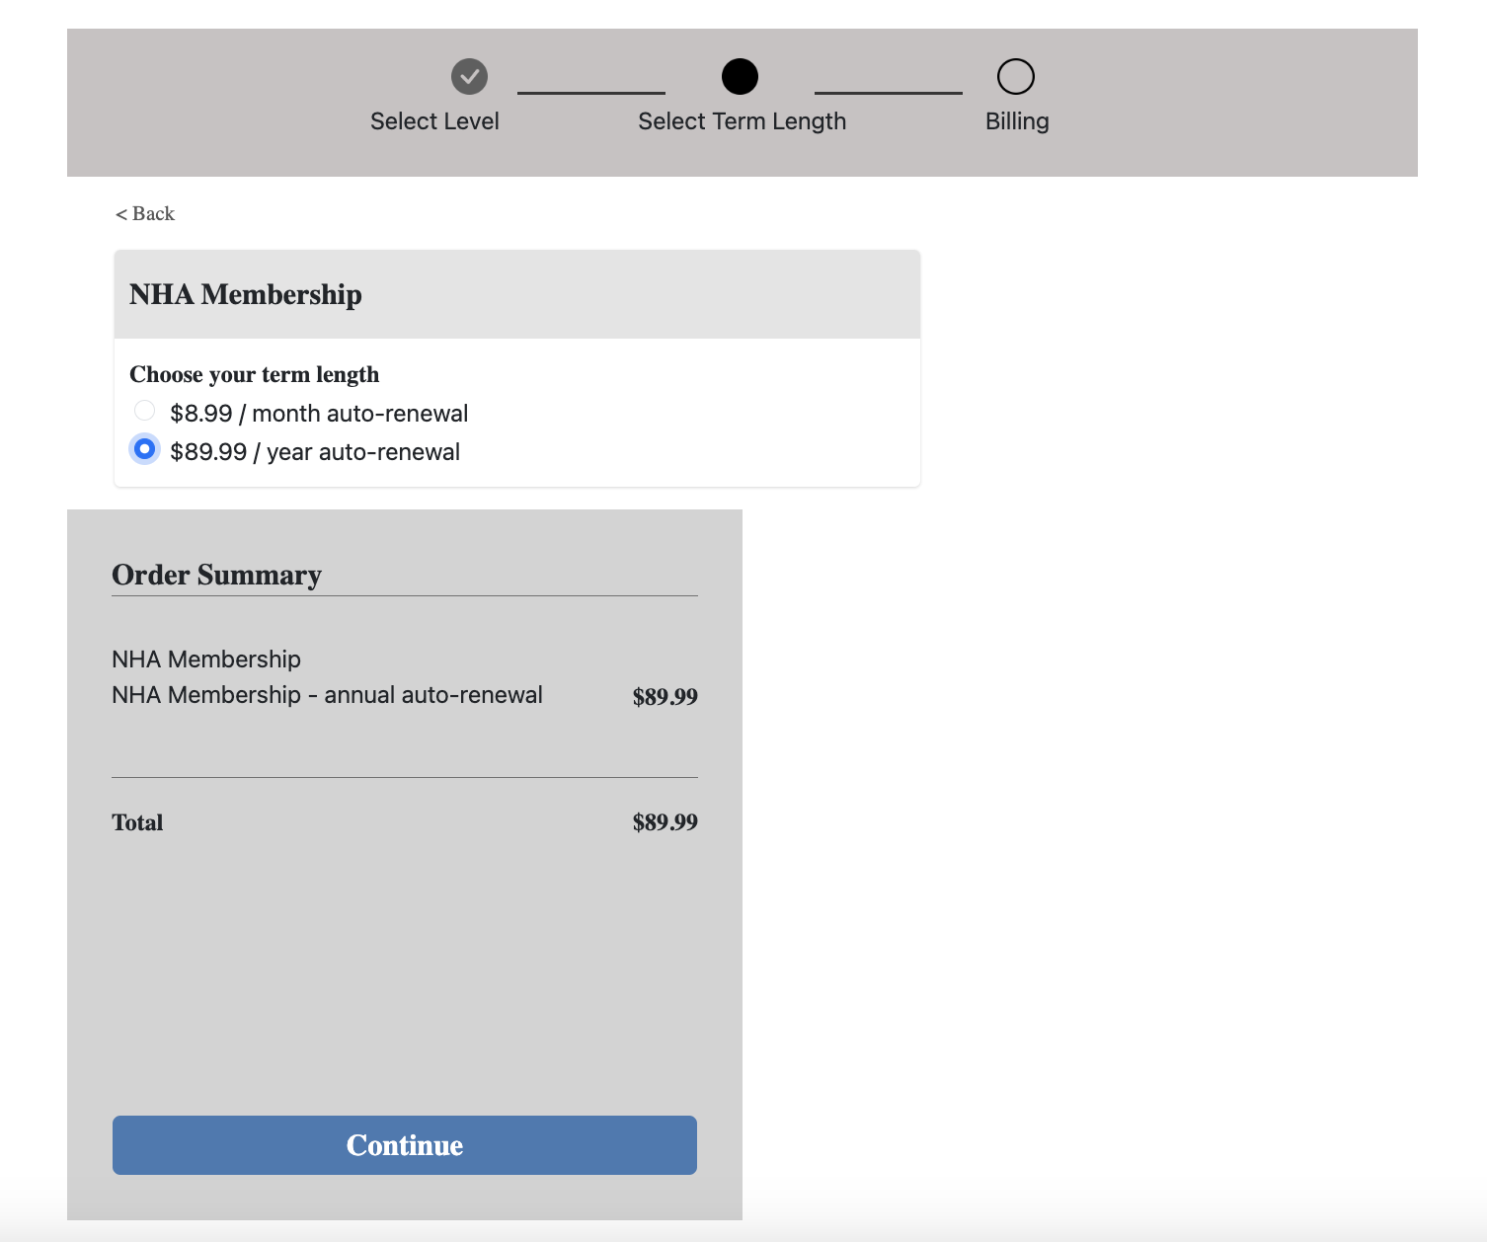Select the "Select Level" step label
Viewport: 1487px width, 1242px height.
(x=434, y=121)
